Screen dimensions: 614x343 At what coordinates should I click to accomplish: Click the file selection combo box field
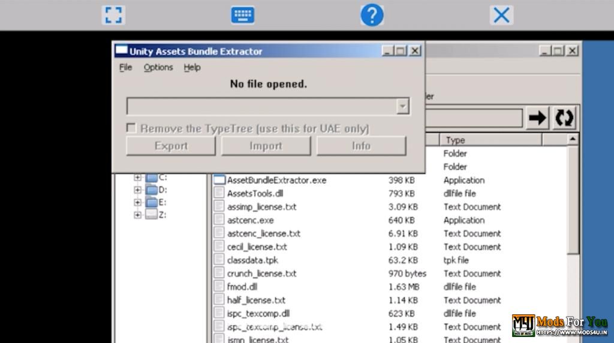point(268,106)
